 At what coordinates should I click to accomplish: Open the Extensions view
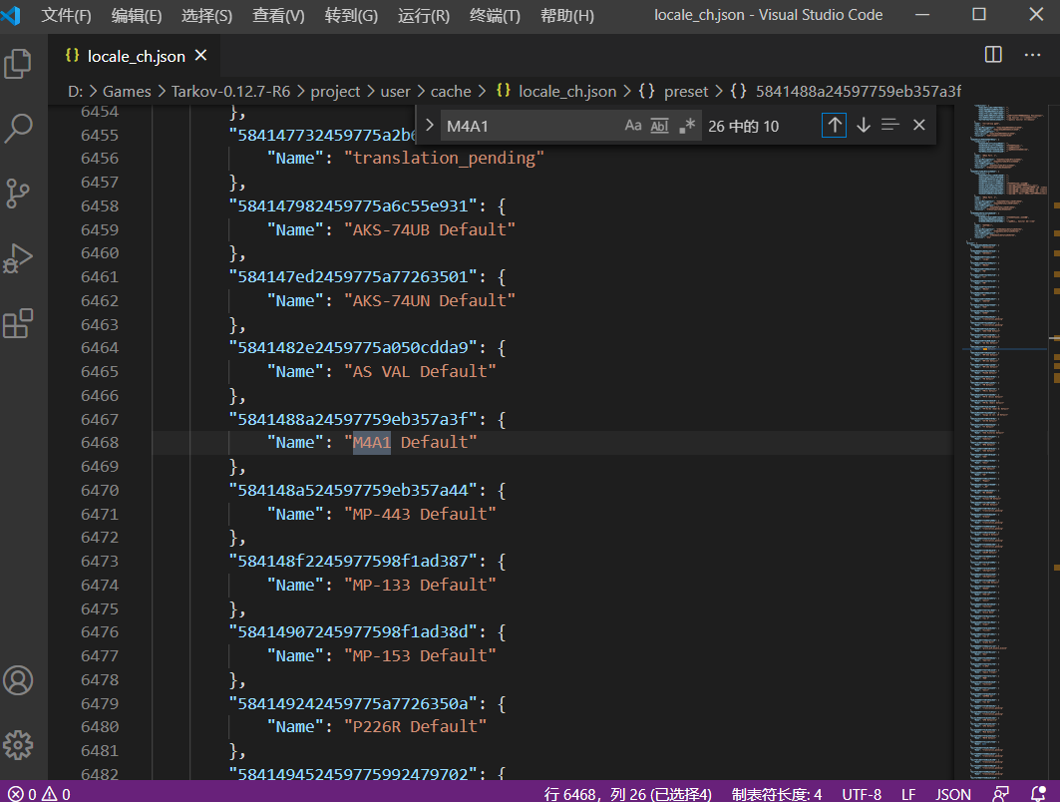click(x=18, y=323)
